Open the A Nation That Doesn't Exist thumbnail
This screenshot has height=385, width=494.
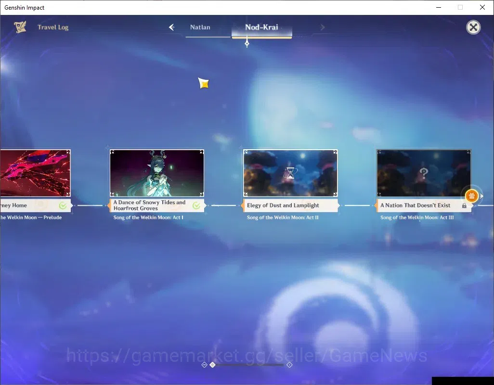424,173
